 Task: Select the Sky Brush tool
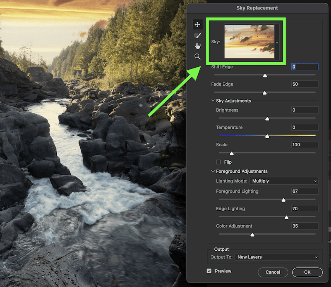(197, 35)
